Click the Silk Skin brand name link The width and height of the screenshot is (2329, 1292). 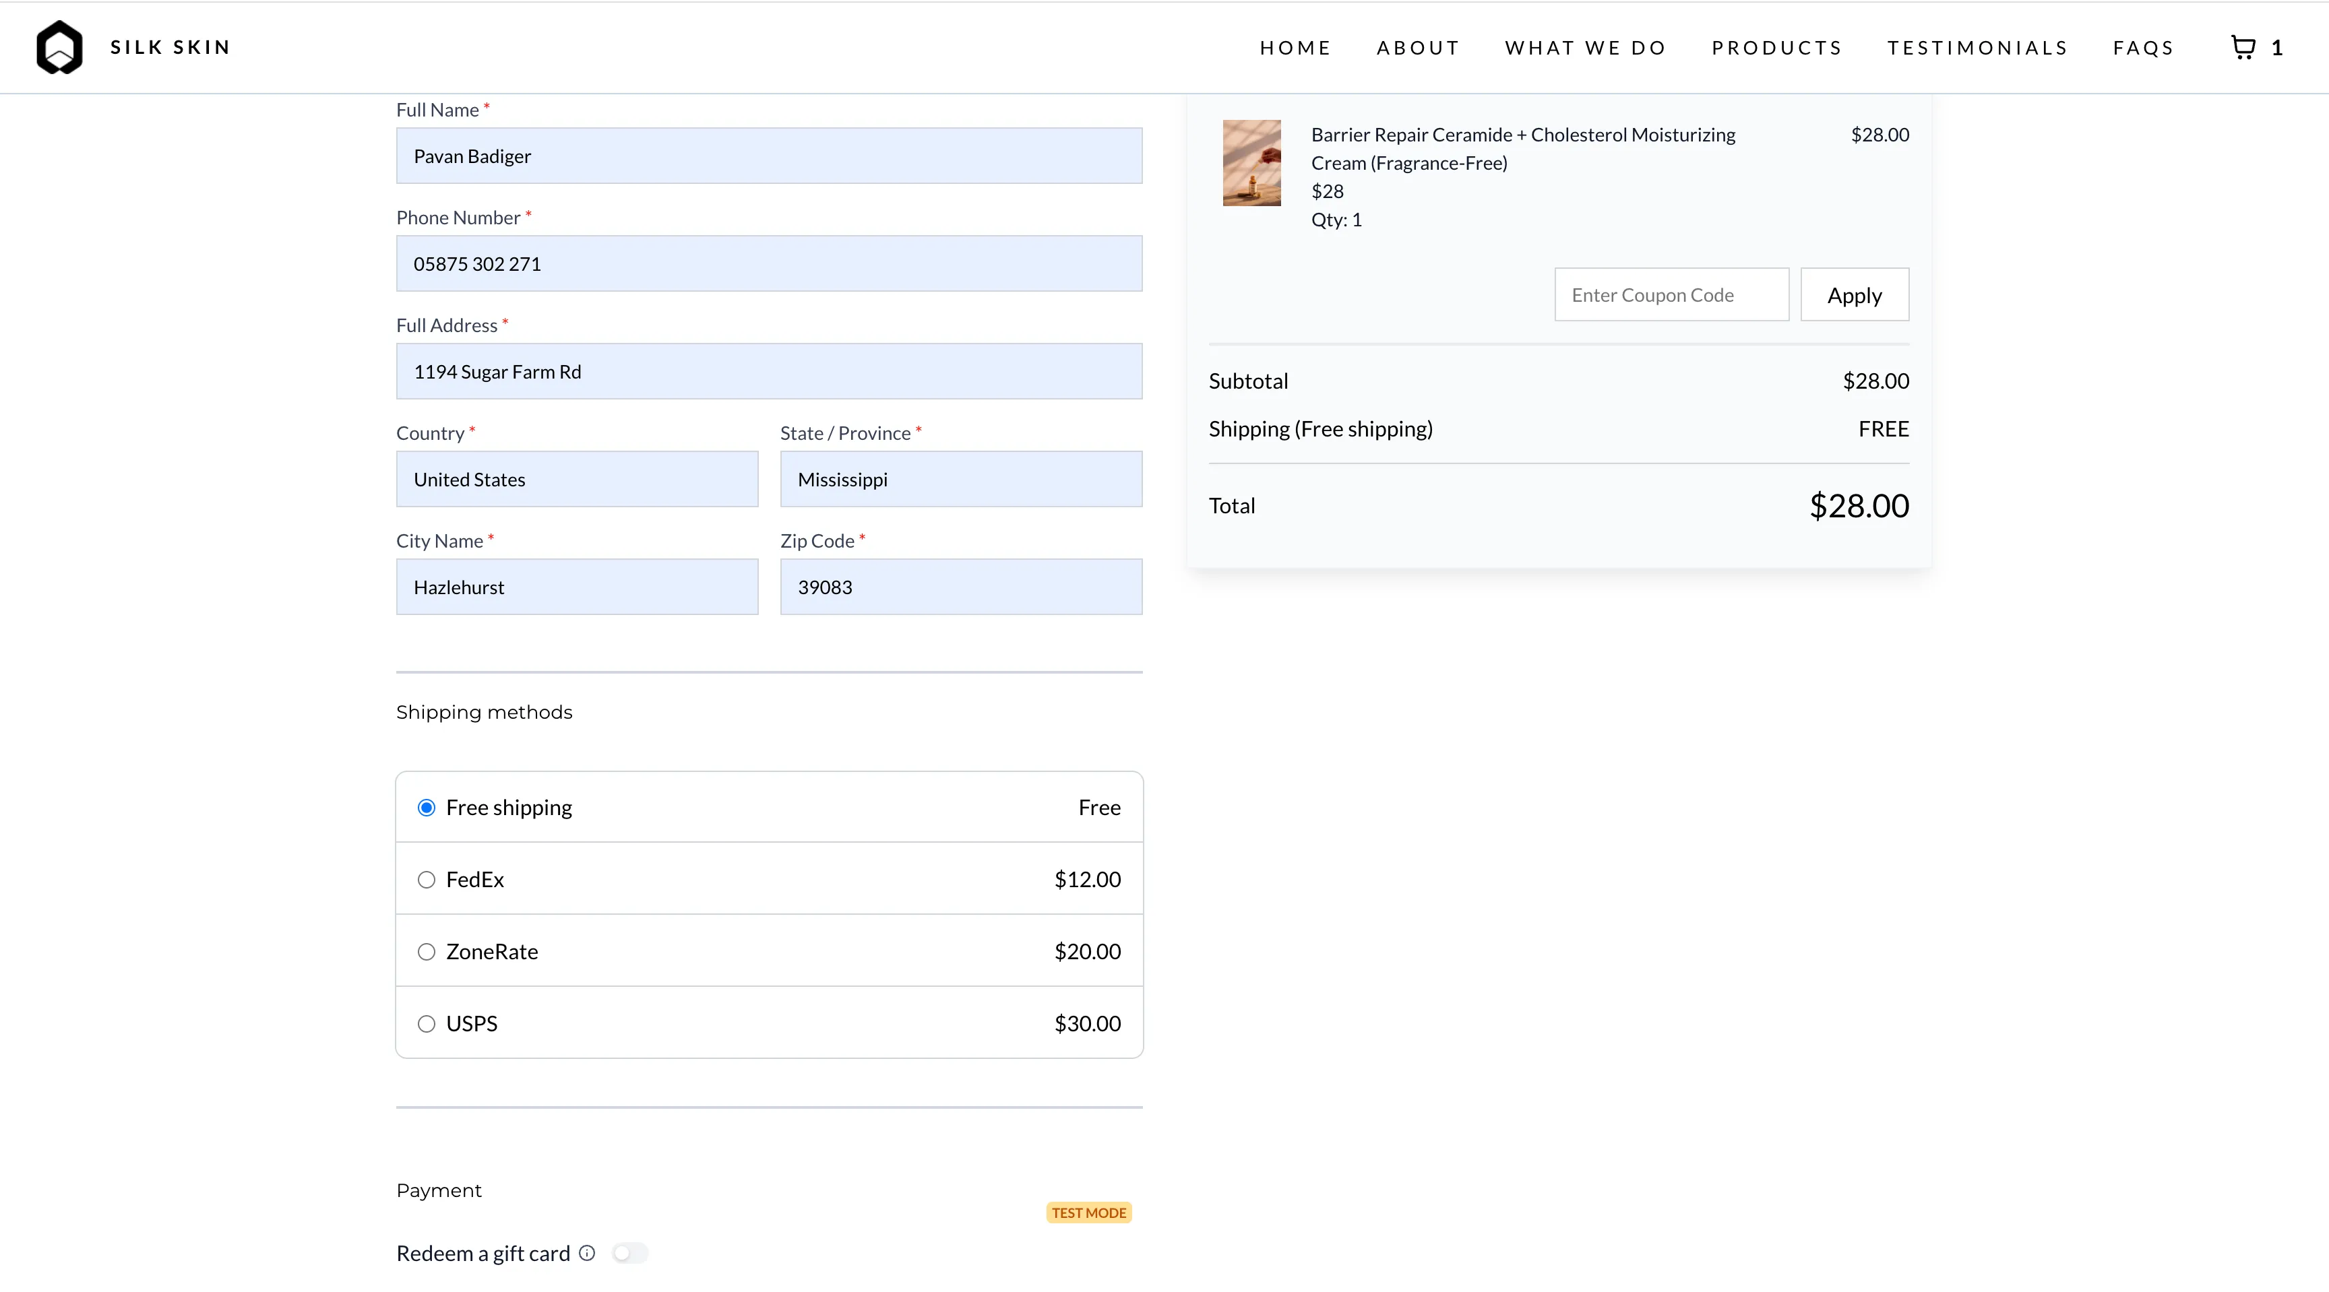tap(170, 47)
